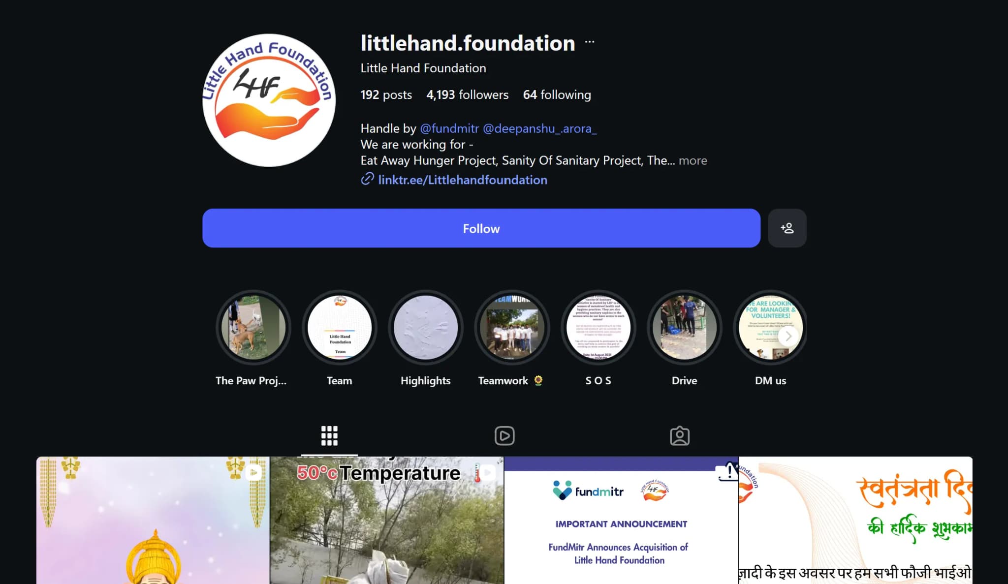Screen dimensions: 1008x584
Task: Follow the littlehand.foundation account
Action: click(x=481, y=228)
